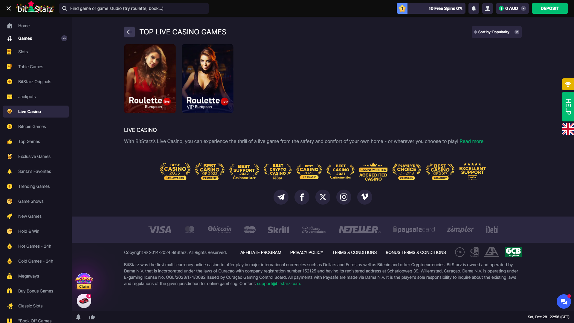Viewport: 574px width, 323px height.
Task: Open the Instagram social icon
Action: point(344,197)
